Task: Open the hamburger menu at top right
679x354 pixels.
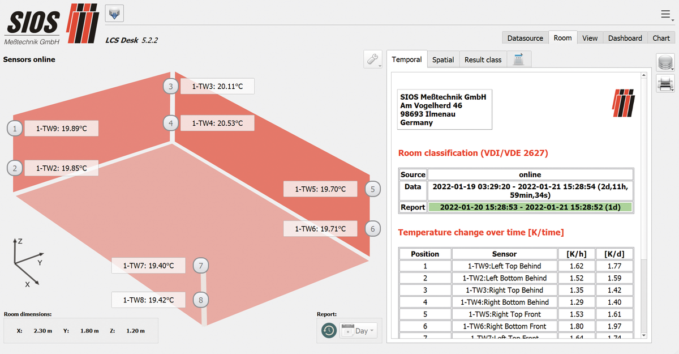Action: tap(666, 14)
